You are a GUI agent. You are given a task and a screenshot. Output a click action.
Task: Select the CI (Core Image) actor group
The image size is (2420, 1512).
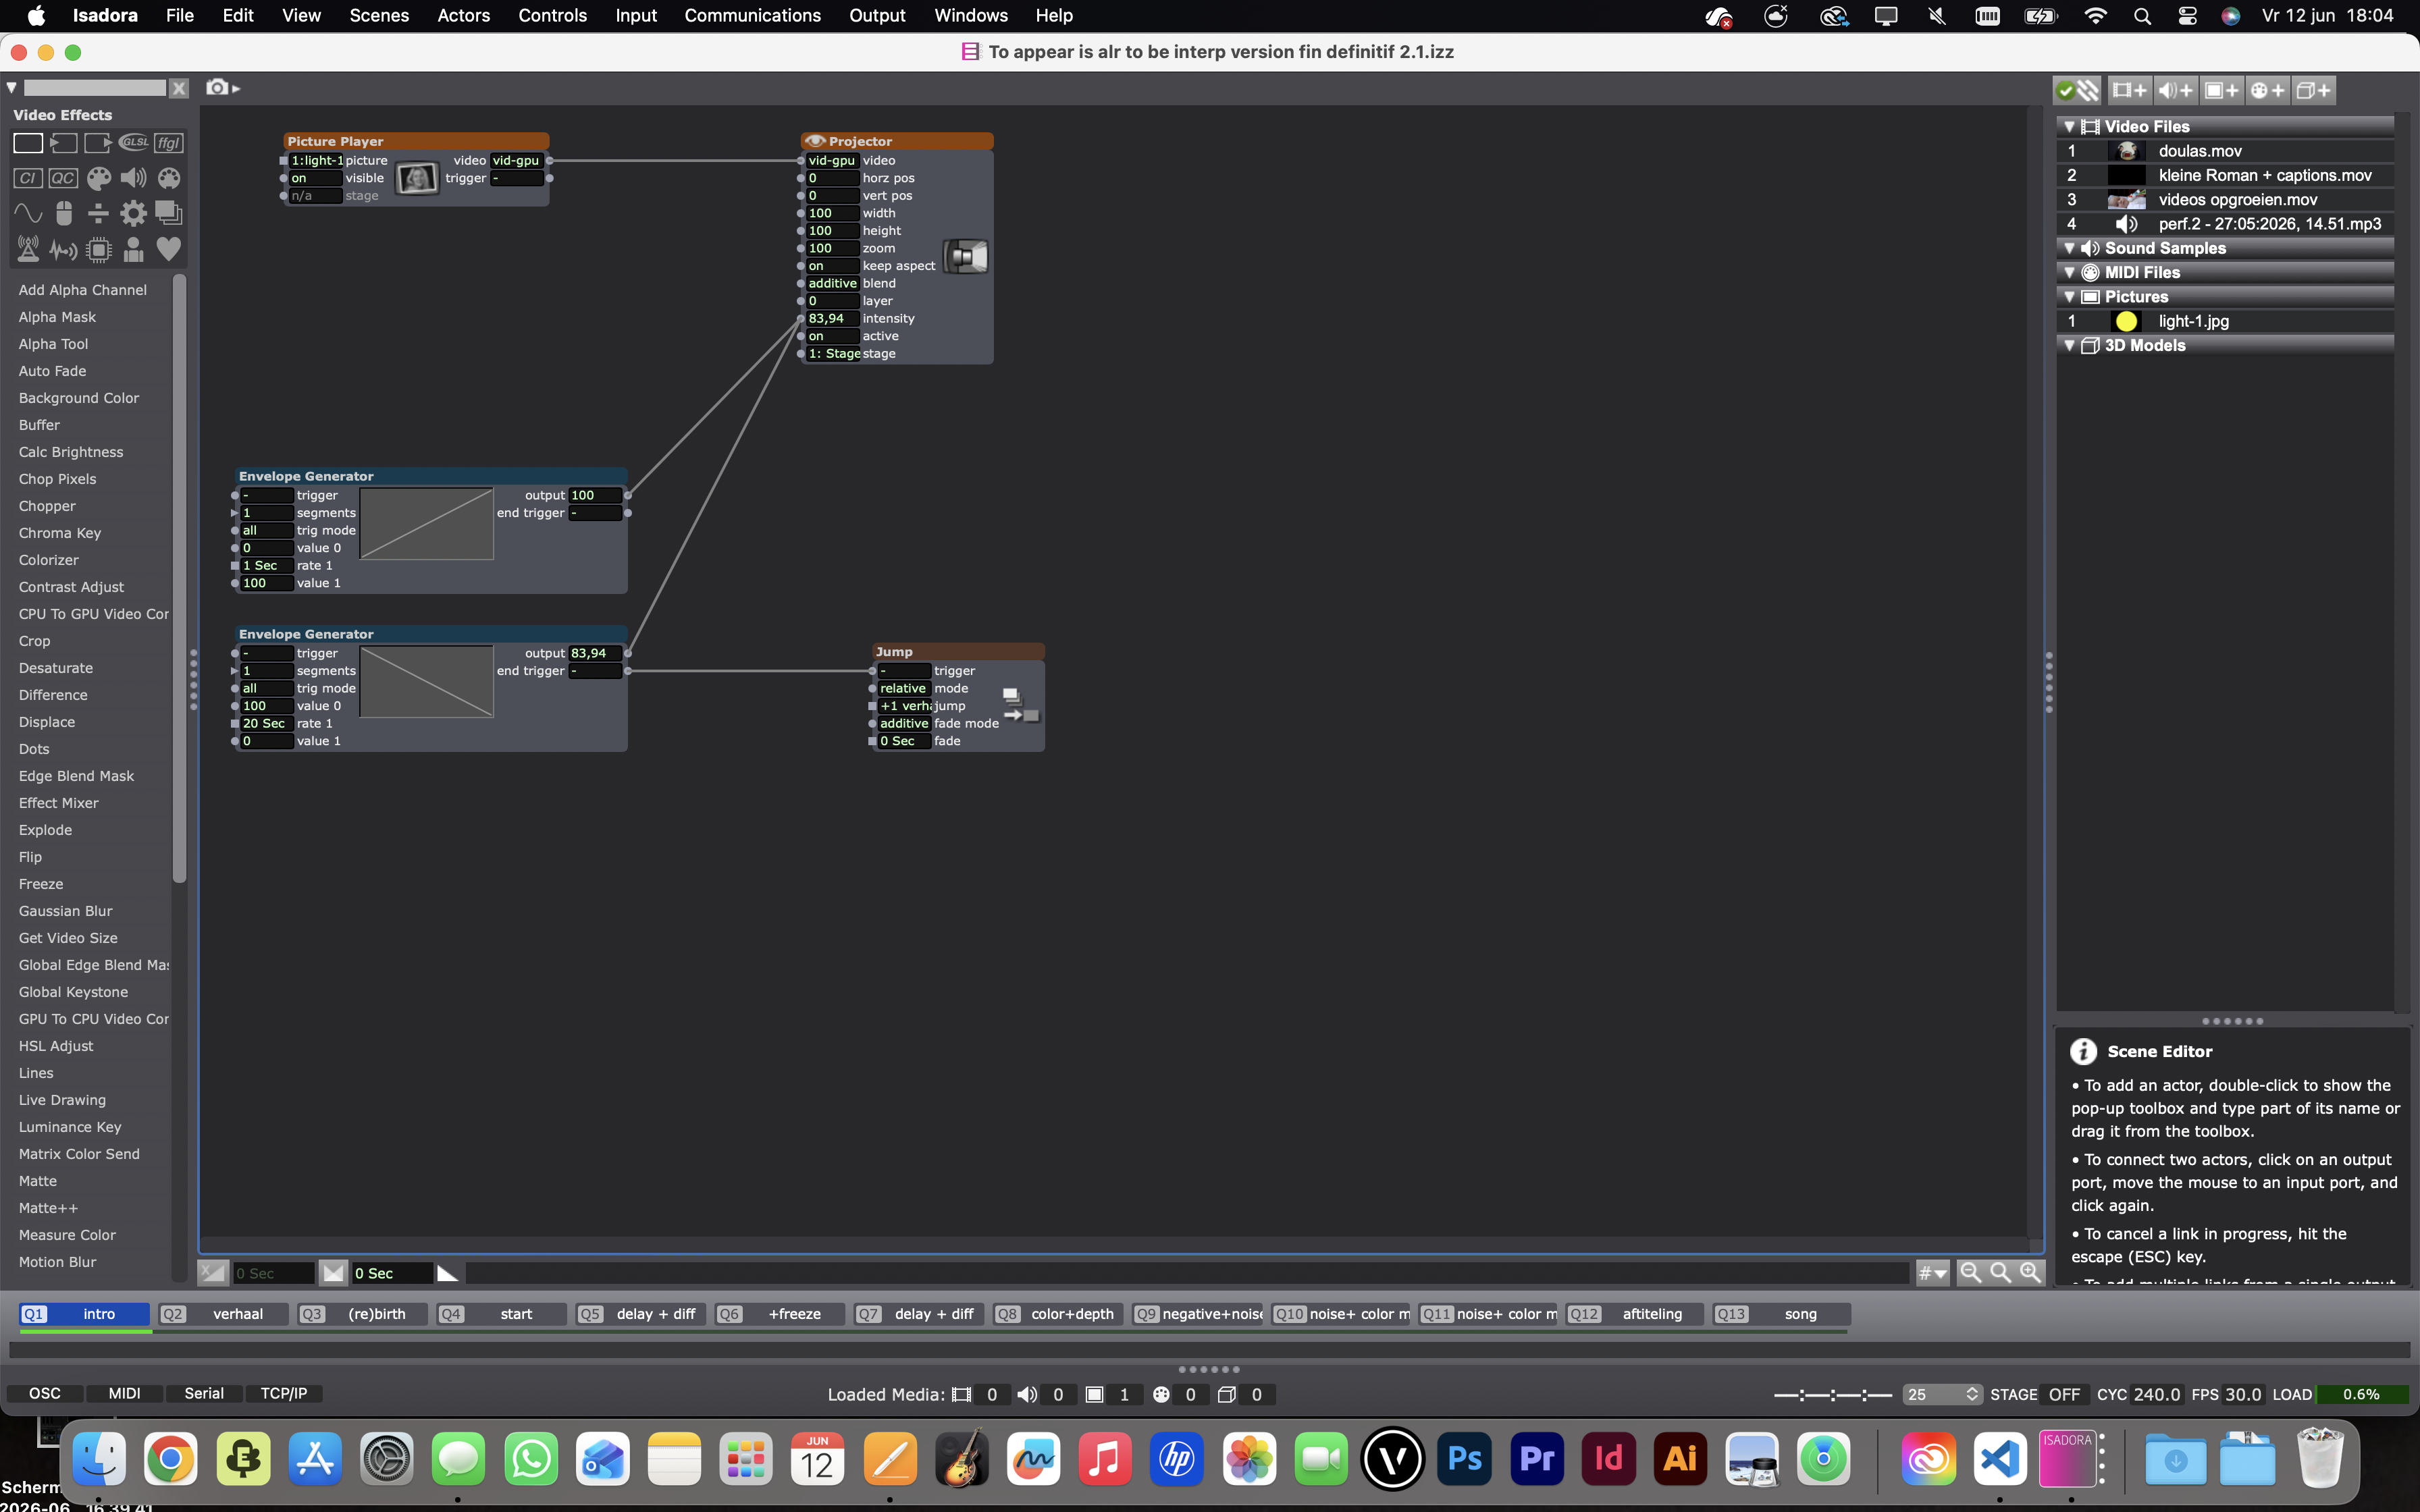click(27, 178)
